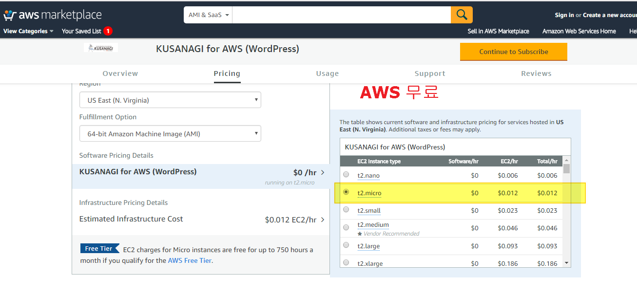Screen dimensions: 637x294
Task: Open Your Saved List
Action: [81, 31]
